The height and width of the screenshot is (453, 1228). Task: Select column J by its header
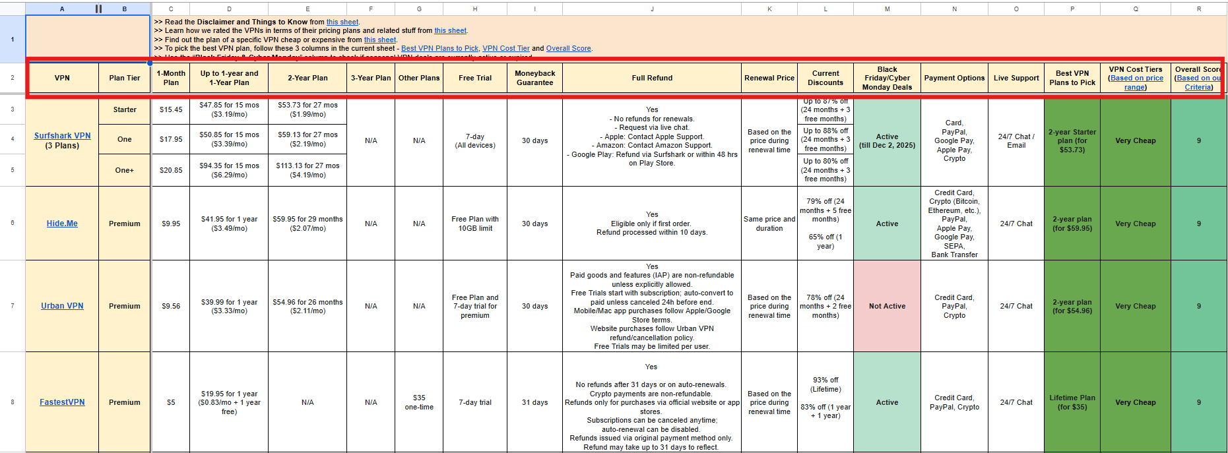652,9
